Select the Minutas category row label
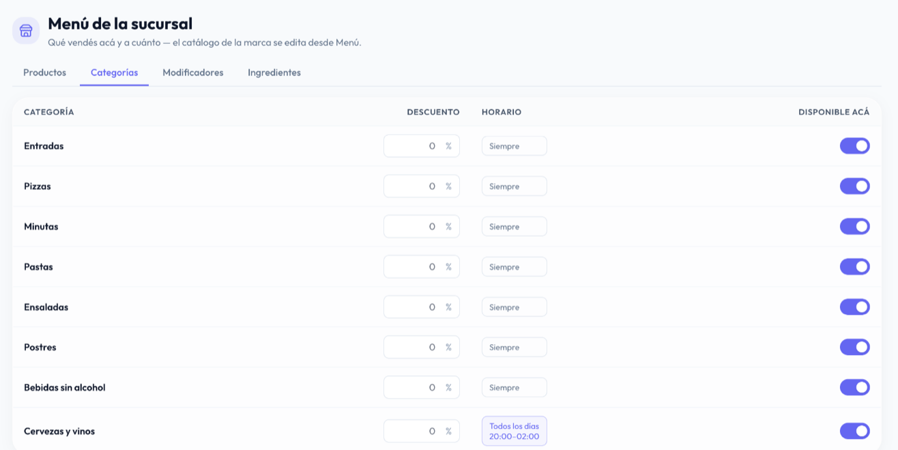This screenshot has width=898, height=450. click(41, 227)
